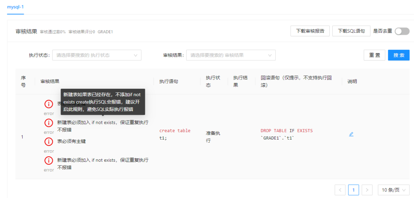The image size is (414, 198).
Task: Switch to the mysql-1 tab
Action: (15, 7)
